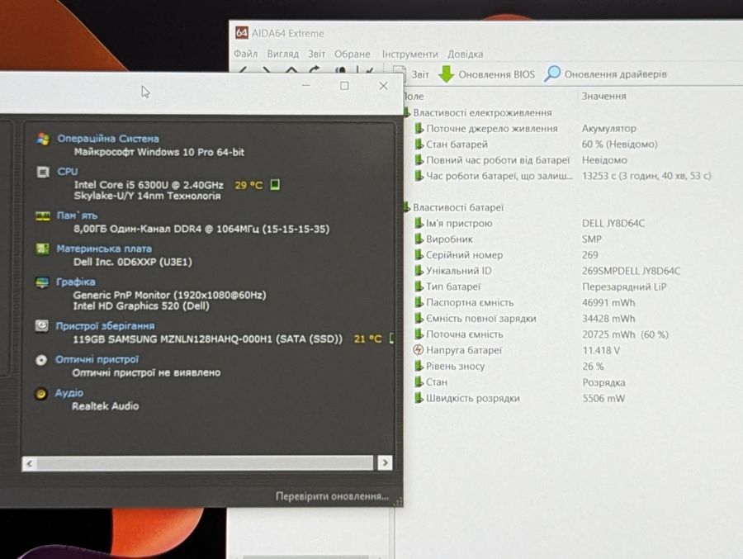Click battery icon beside Швидкість розрядки
743x559 pixels.
tap(419, 398)
